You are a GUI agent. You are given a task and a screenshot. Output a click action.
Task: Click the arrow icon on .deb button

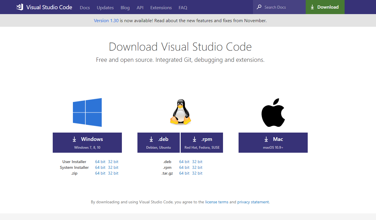pyautogui.click(x=151, y=139)
